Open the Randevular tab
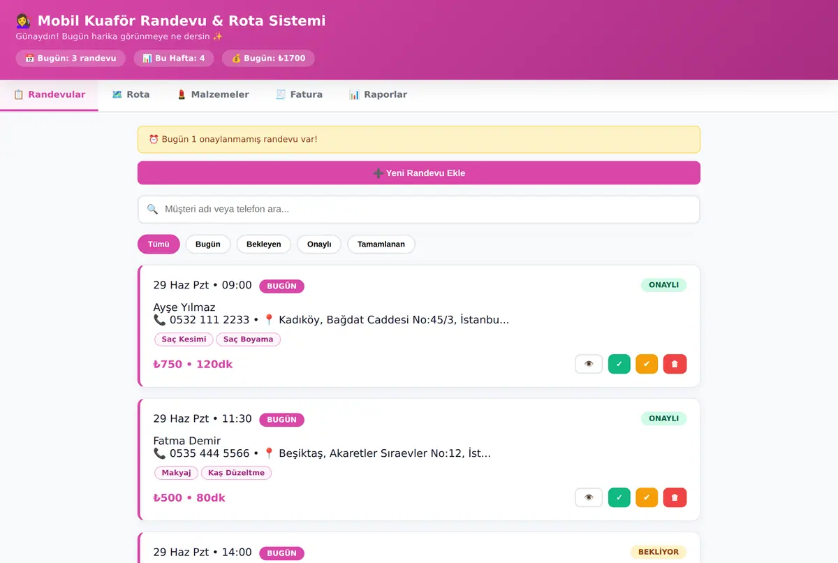 point(49,95)
